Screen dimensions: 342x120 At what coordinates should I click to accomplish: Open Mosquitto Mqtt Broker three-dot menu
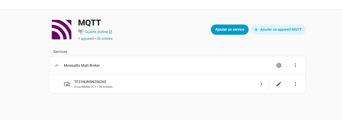[x=295, y=65]
